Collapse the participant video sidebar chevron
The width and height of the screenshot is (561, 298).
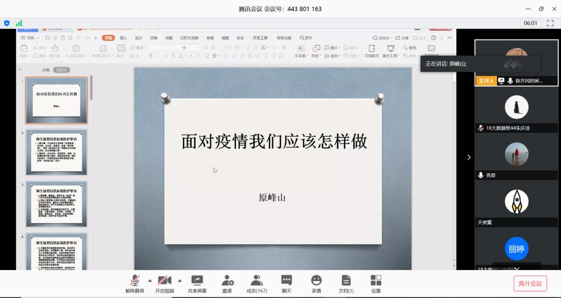468,157
